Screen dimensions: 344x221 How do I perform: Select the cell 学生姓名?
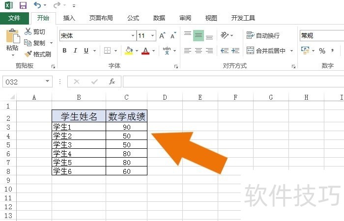[x=79, y=116]
